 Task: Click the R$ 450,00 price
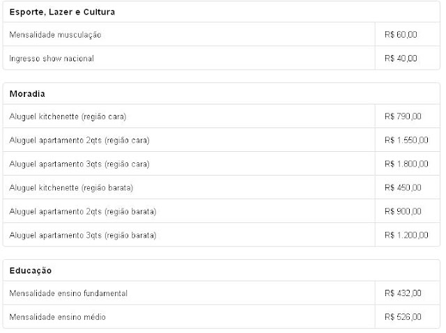pos(403,187)
